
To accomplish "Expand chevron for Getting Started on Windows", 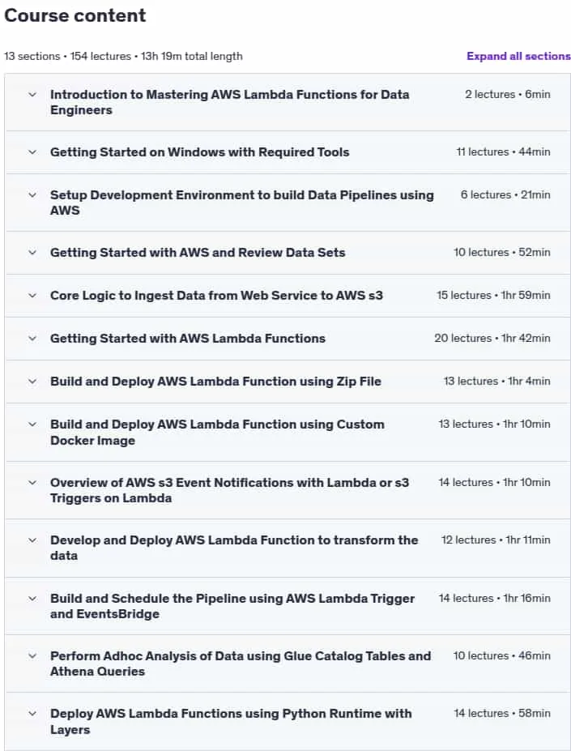I will (x=32, y=152).
